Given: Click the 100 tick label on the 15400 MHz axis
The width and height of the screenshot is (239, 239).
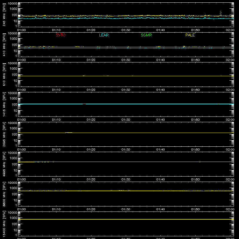Looking at the screenshot, I should [x=14, y=224].
